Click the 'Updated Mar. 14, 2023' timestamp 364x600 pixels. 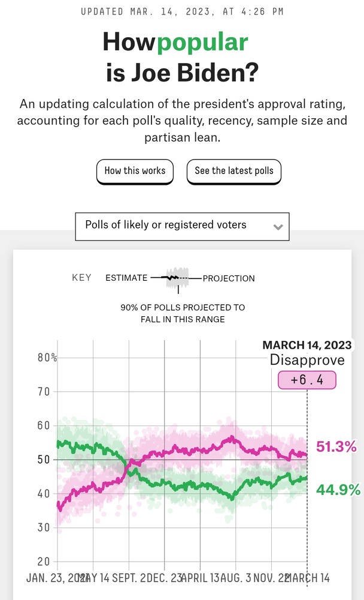pyautogui.click(x=182, y=11)
